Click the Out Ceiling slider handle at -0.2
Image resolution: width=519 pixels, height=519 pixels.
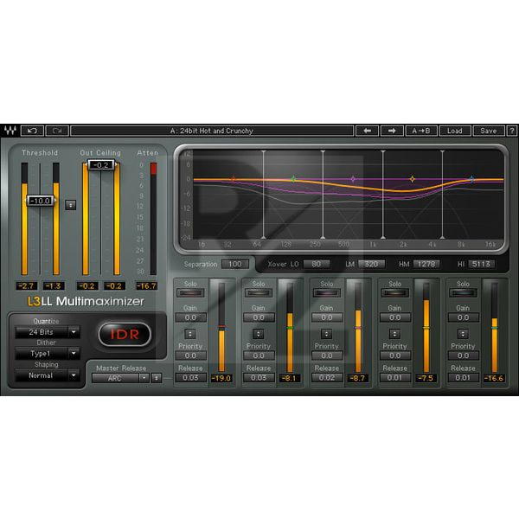(101, 165)
